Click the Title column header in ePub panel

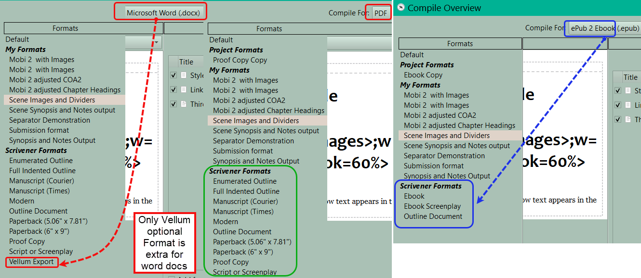point(630,77)
